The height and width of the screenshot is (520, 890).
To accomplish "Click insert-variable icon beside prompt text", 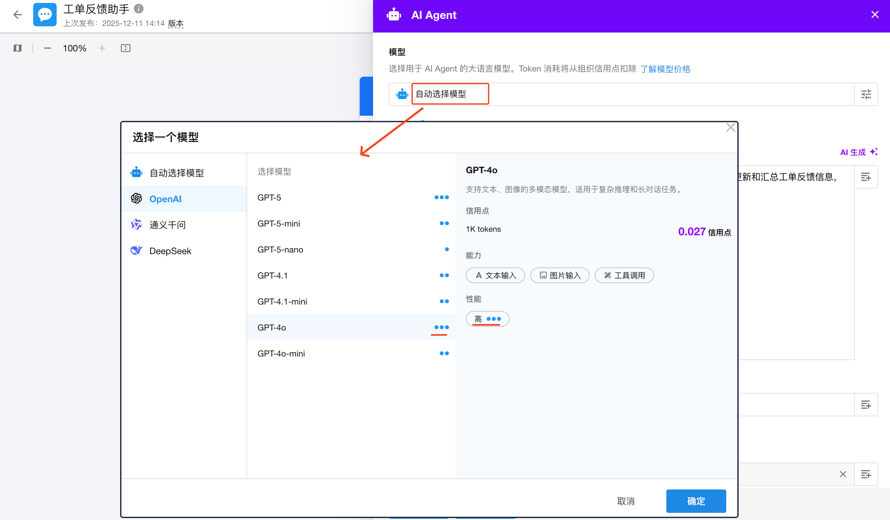I will 866,177.
